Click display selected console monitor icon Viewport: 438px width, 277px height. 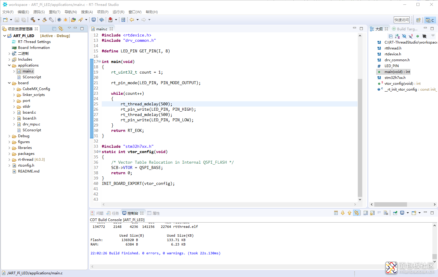402,213
